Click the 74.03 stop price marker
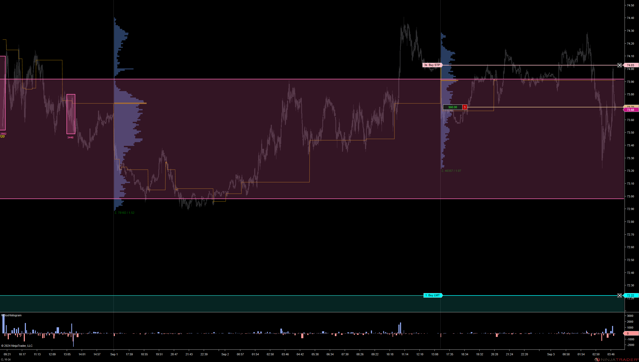 [631, 65]
